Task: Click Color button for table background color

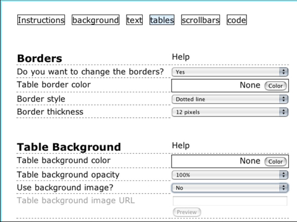Action: pyautogui.click(x=275, y=162)
